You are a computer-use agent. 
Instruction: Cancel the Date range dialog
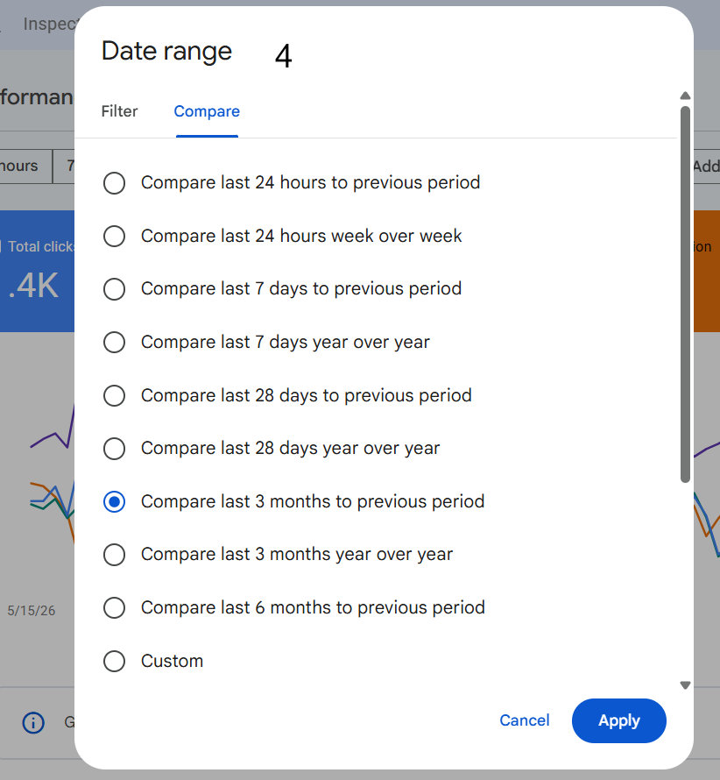(x=525, y=720)
